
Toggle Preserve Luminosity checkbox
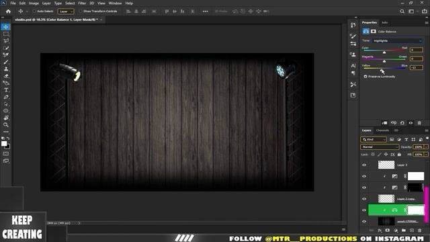pyautogui.click(x=365, y=77)
